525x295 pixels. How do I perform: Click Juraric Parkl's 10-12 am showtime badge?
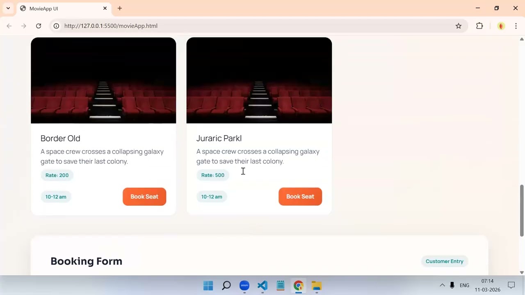click(x=212, y=197)
